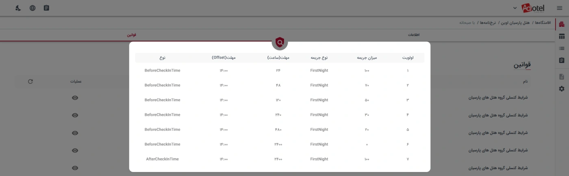Click FirstNight in the priority ۲ row
This screenshot has width=569, height=176.
point(319,85)
